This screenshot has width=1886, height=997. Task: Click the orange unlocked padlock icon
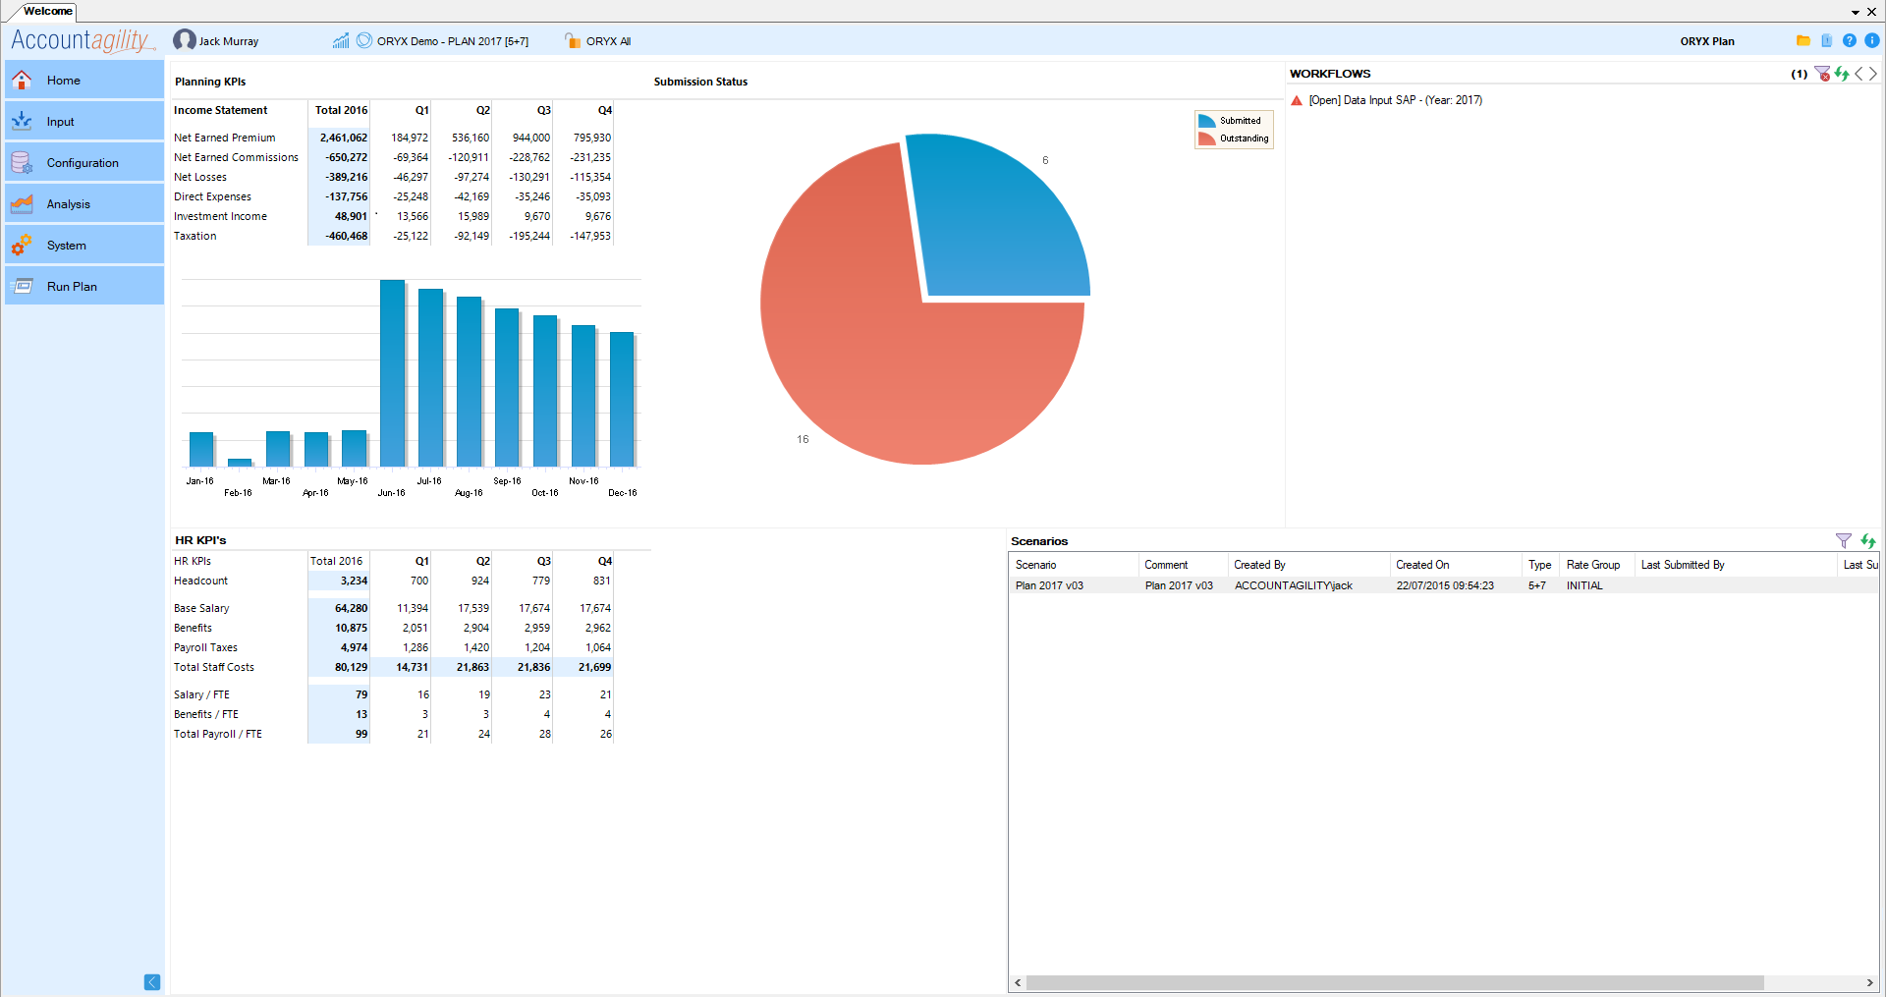tap(573, 40)
